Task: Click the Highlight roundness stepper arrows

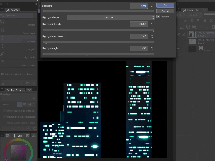Action: click(x=152, y=36)
